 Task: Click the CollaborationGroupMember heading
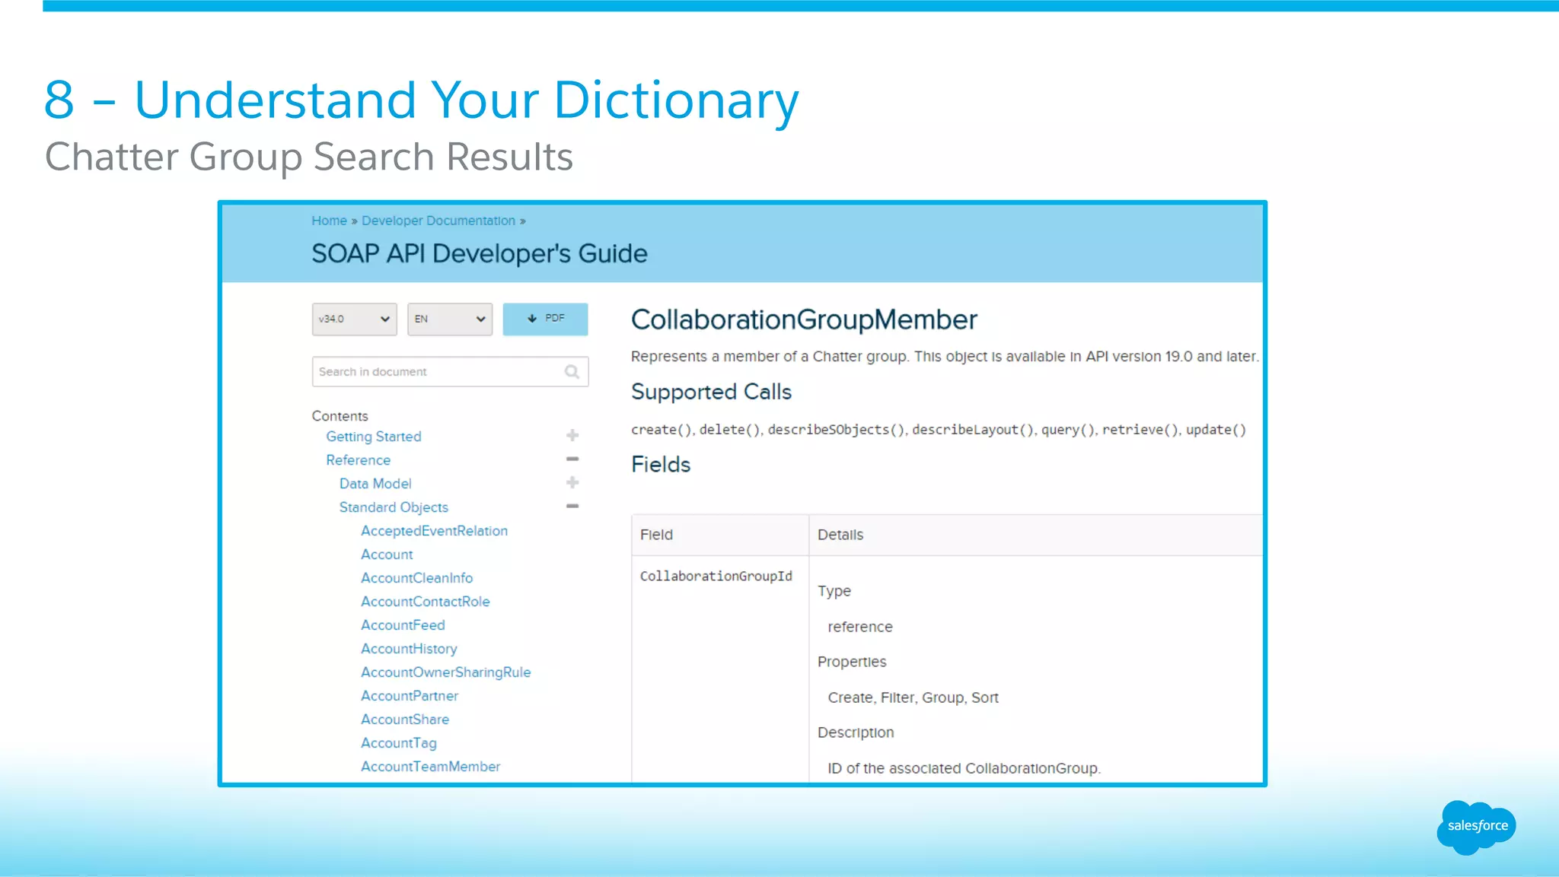tap(804, 319)
